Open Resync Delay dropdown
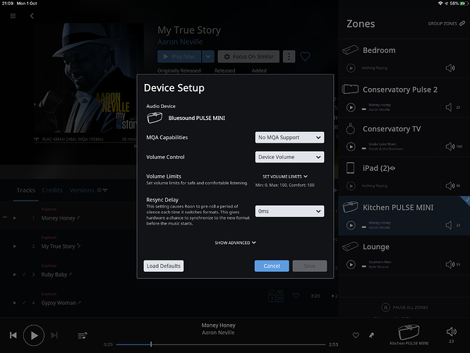The width and height of the screenshot is (470, 353). point(289,211)
